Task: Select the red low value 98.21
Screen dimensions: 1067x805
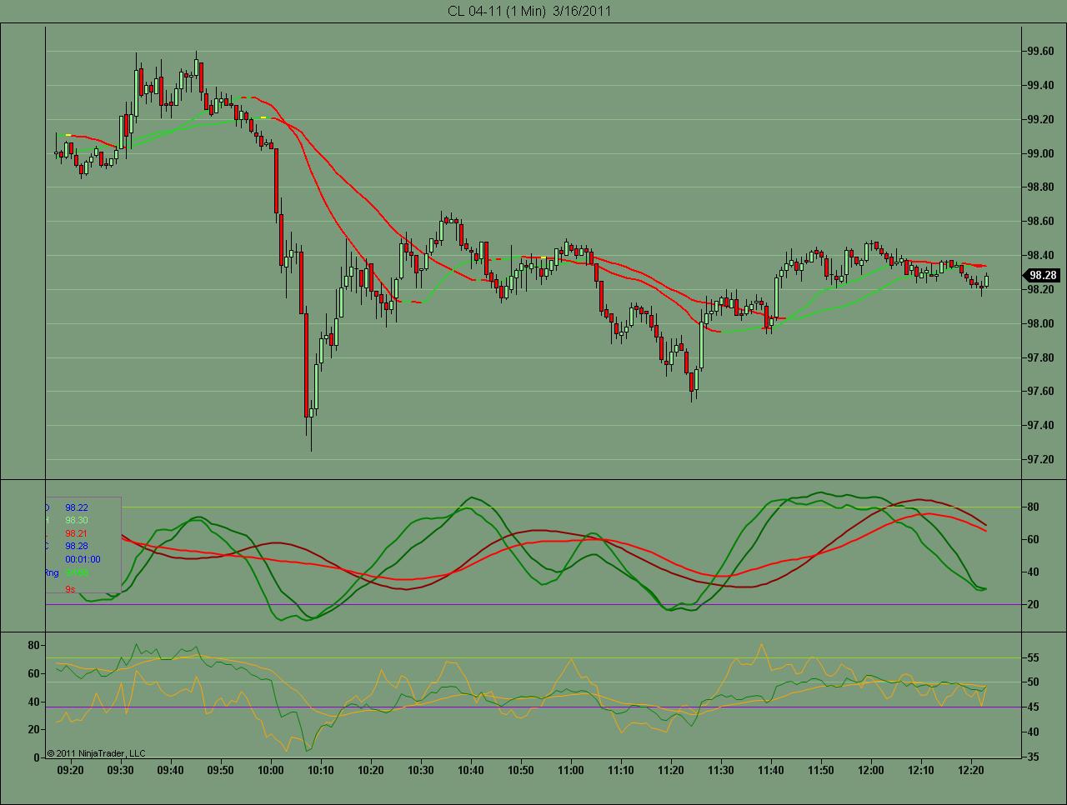Action: point(77,533)
